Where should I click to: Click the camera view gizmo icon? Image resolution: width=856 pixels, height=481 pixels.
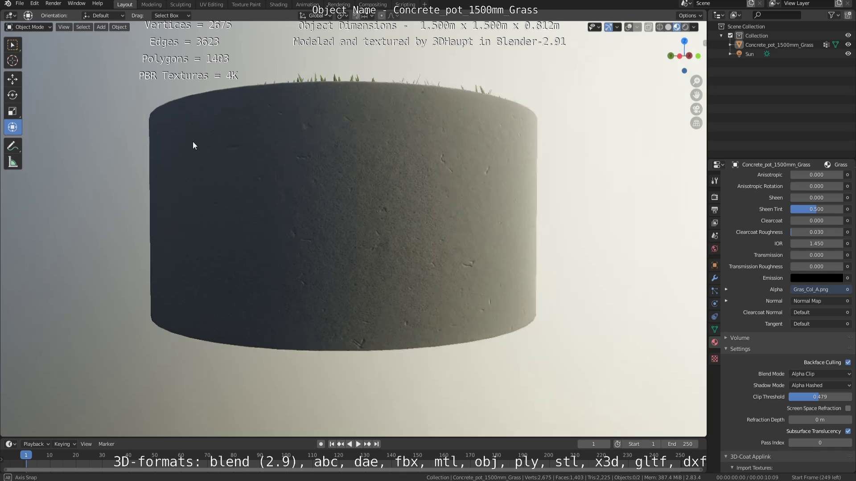pos(696,109)
